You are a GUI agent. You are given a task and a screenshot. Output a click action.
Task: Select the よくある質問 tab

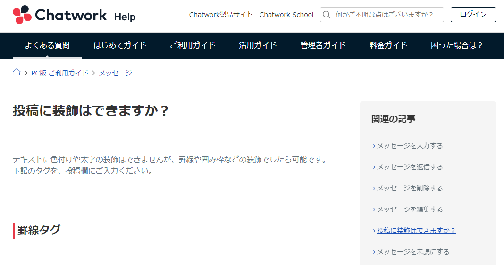[x=47, y=45]
